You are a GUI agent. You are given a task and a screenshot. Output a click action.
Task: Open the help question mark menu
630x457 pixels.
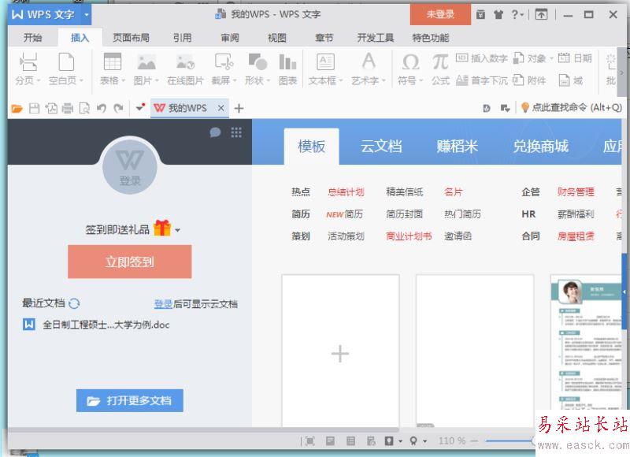517,15
